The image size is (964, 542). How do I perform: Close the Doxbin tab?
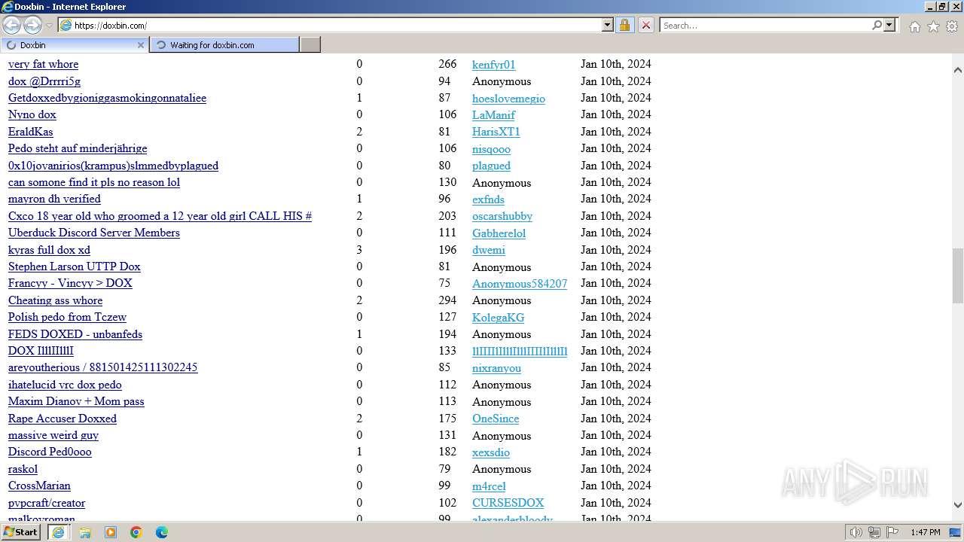(140, 45)
